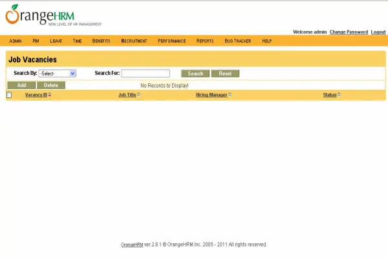Click the Delete button
Image resolution: width=388 pixels, height=258 pixels.
click(x=51, y=85)
